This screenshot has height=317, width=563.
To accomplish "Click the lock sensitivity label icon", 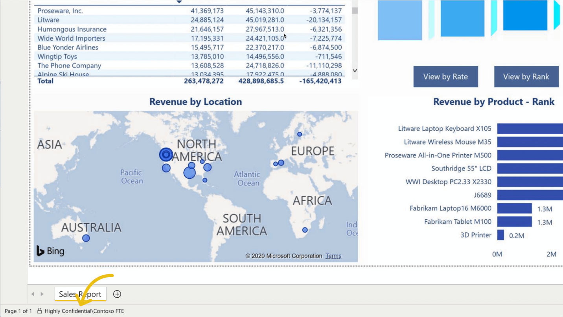I will (39, 311).
